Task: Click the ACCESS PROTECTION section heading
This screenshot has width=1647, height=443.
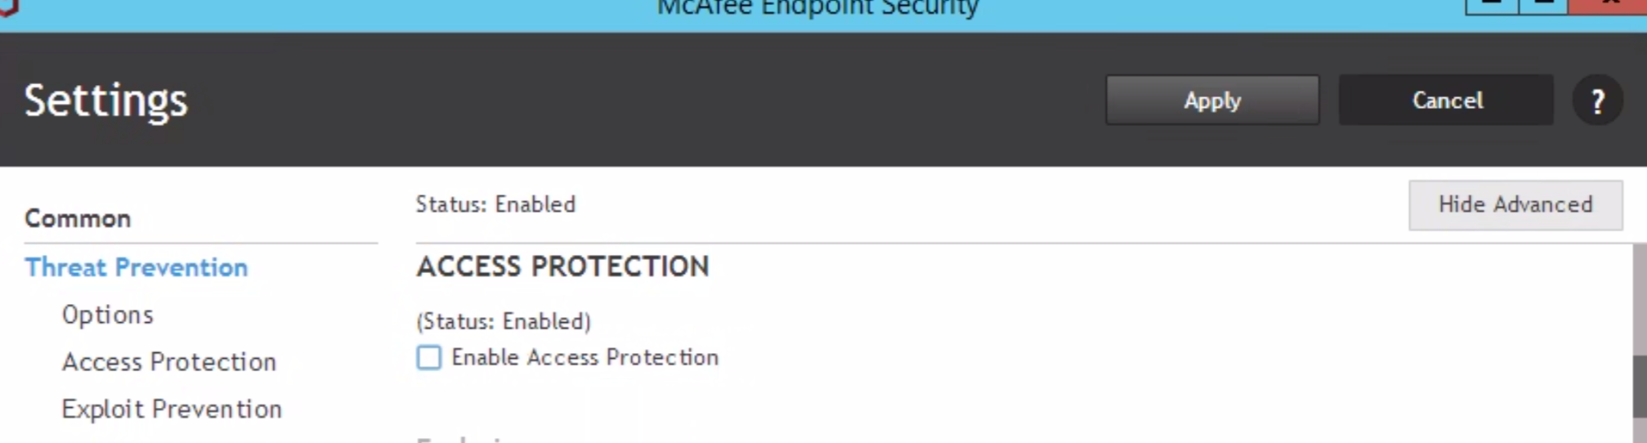Action: coord(562,266)
